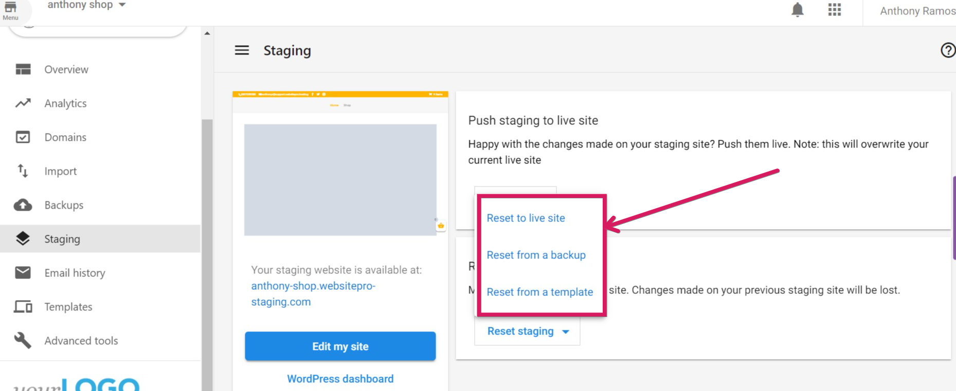Click the Templates device icon
Viewport: 956px width, 391px height.
[x=23, y=306]
